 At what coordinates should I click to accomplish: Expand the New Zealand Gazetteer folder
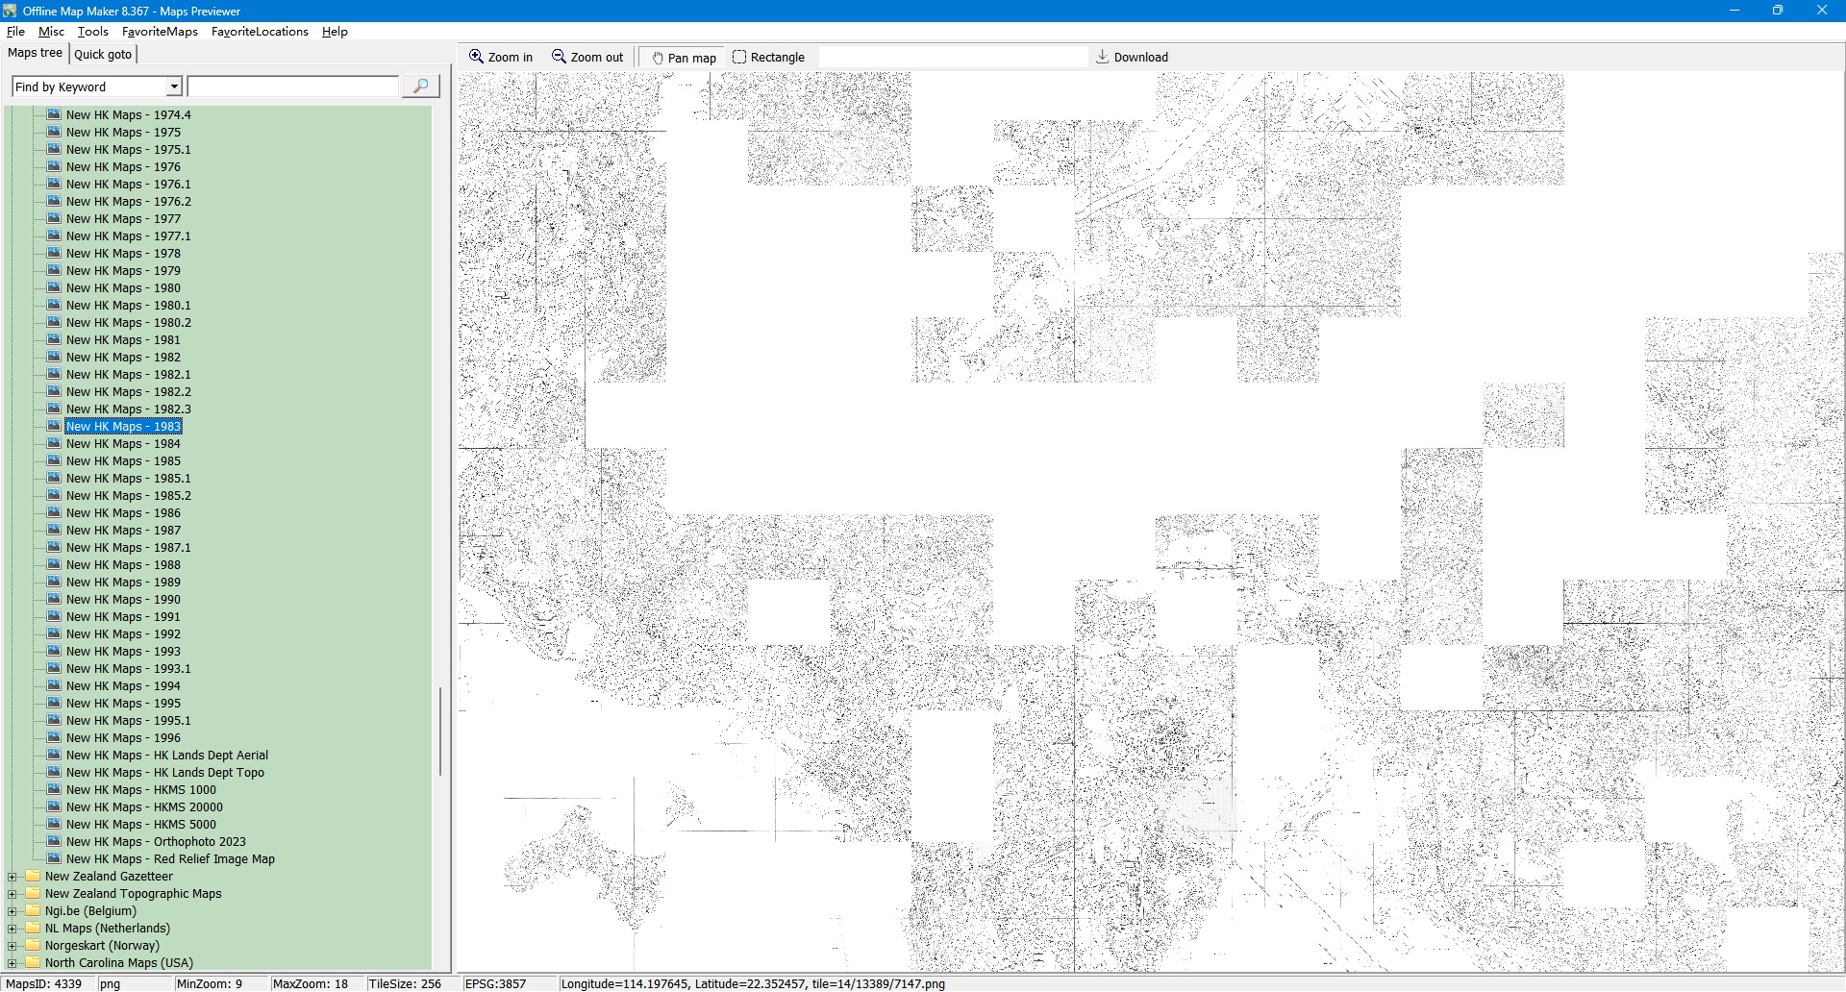(12, 877)
